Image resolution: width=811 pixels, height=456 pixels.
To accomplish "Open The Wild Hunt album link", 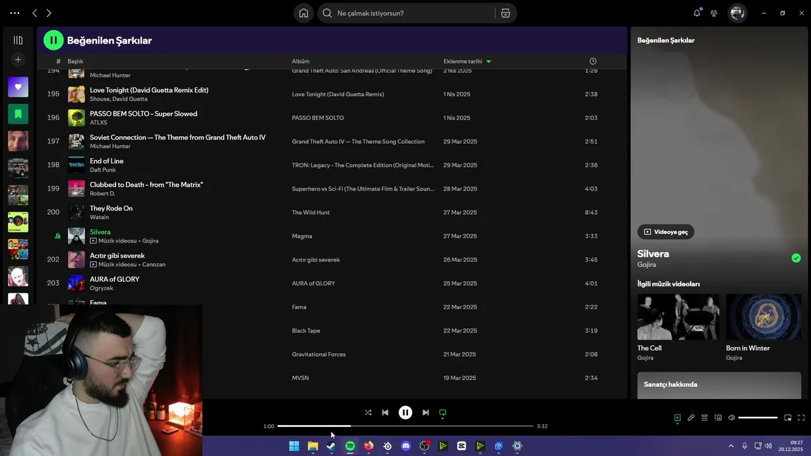I will point(310,213).
